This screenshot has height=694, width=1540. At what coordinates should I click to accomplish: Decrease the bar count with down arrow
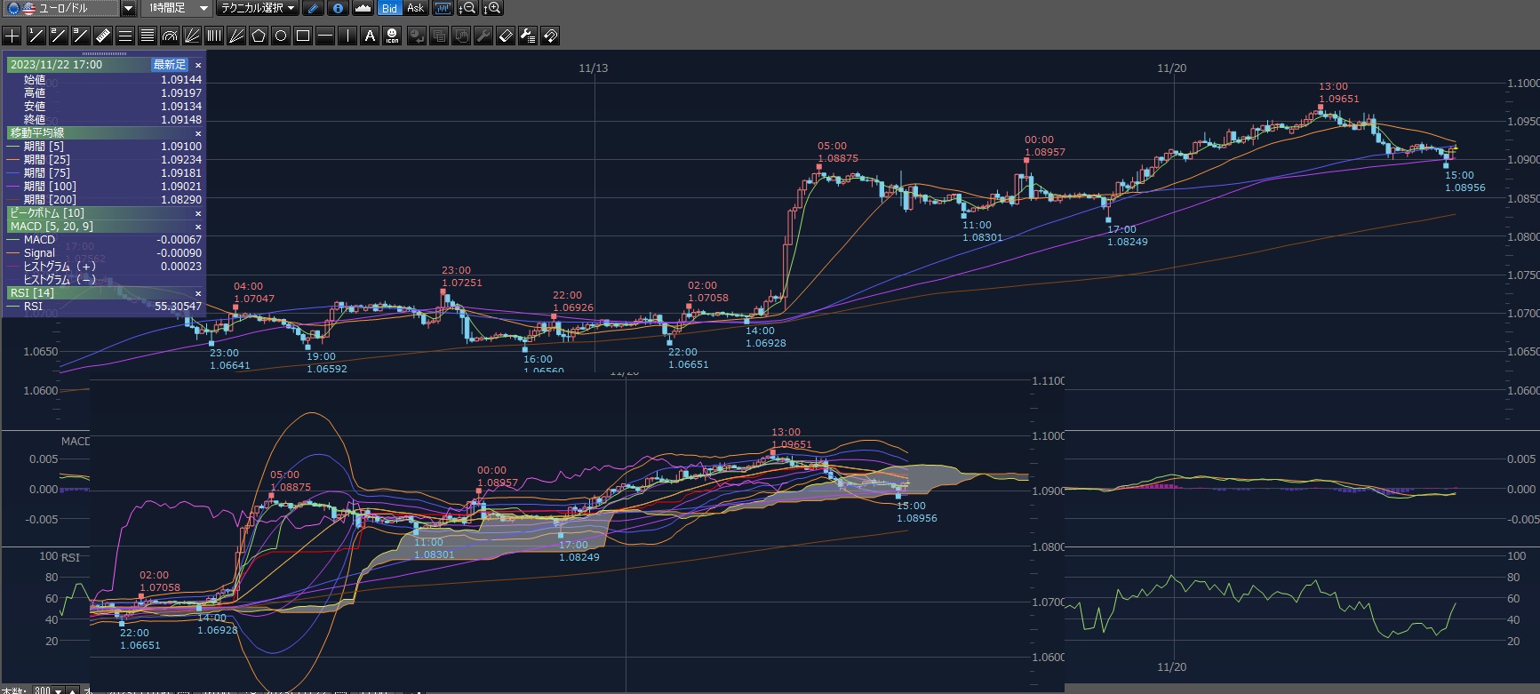59,690
